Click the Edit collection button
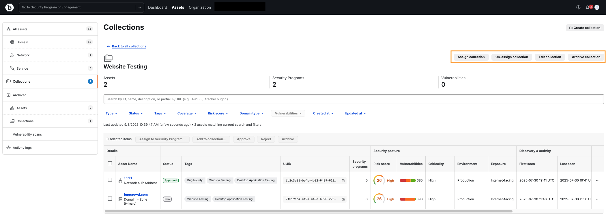Image resolution: width=606 pixels, height=224 pixels. click(x=550, y=57)
